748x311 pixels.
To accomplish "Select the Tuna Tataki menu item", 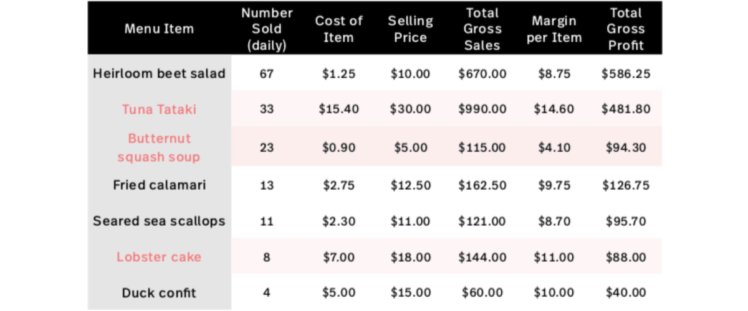I will (x=159, y=109).
